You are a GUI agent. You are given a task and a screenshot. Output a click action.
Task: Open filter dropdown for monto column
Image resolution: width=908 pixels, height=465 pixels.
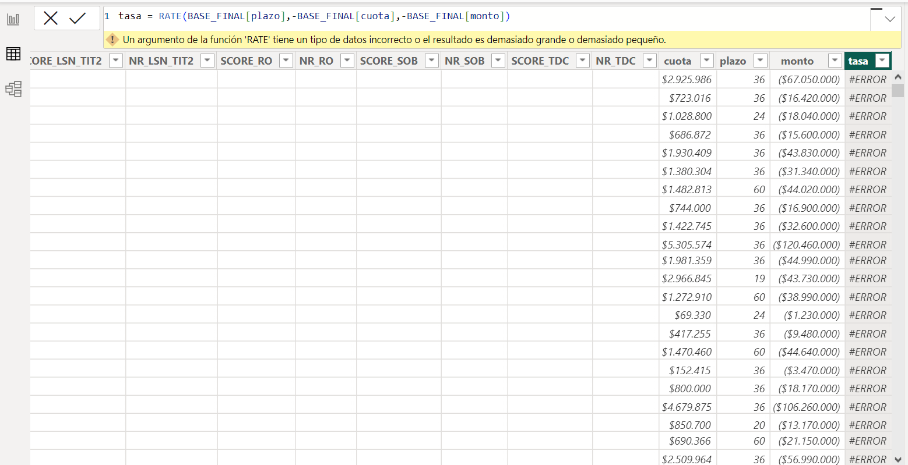pyautogui.click(x=835, y=61)
